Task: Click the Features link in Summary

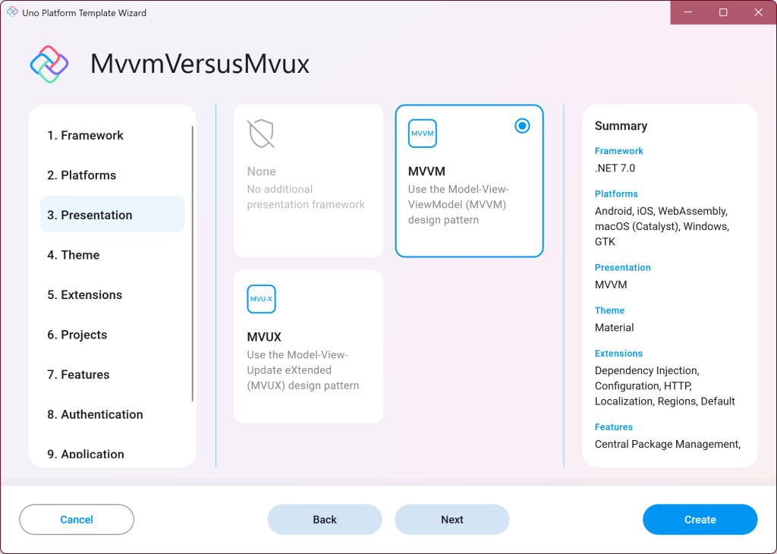Action: (613, 427)
